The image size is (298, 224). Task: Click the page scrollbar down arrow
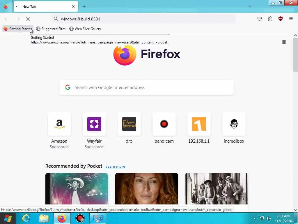[x=295, y=210]
